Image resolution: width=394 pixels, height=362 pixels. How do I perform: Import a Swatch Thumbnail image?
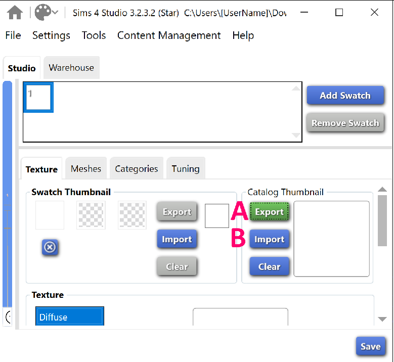tap(177, 239)
